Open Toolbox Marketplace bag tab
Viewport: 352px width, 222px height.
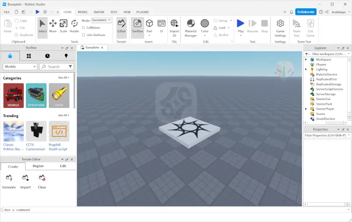[x=10, y=56]
